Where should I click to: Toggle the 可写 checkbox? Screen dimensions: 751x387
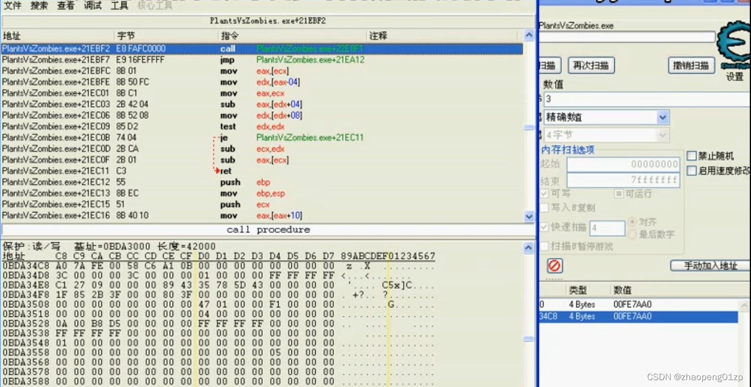click(544, 193)
